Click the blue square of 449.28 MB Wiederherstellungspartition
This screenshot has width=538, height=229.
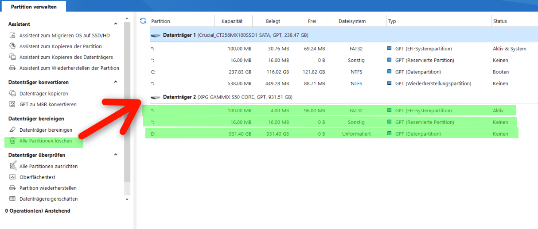[x=390, y=83]
